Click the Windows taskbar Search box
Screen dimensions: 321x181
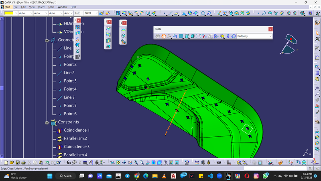click(66, 176)
